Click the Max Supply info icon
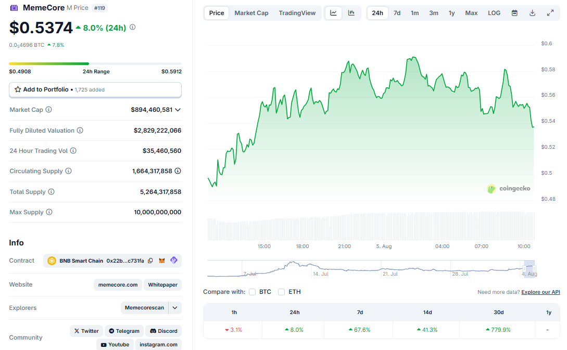 [49, 212]
